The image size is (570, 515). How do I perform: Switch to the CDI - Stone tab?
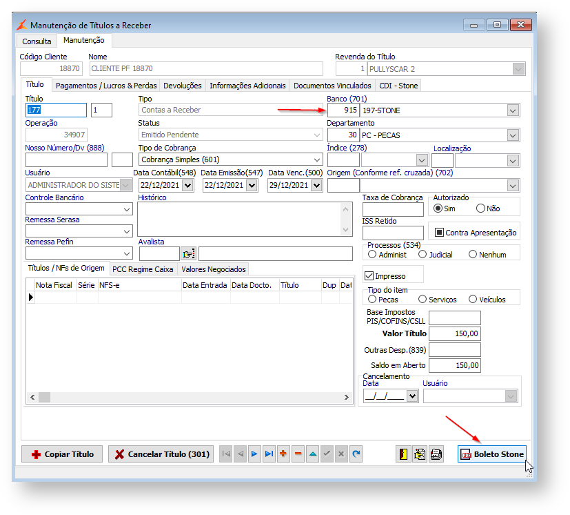tap(399, 86)
